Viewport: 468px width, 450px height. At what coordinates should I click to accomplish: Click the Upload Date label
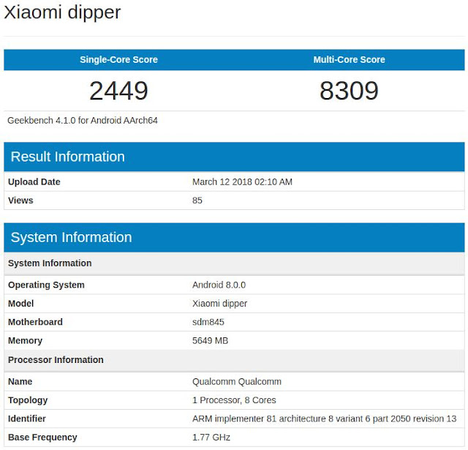[34, 182]
